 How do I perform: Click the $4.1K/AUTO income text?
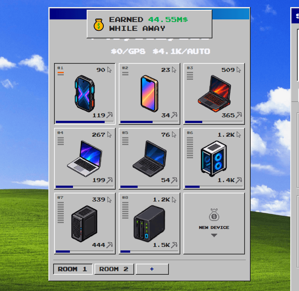tap(181, 51)
